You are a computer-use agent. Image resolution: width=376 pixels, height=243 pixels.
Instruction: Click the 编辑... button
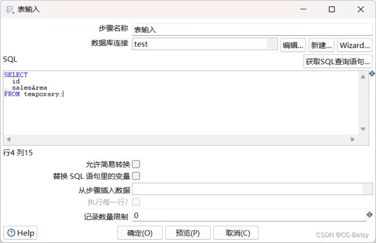(293, 45)
